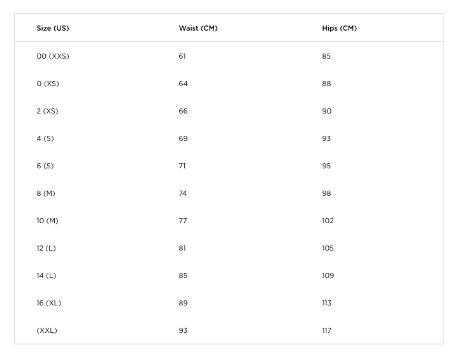Select the 4 (S) size cell
The height and width of the screenshot is (352, 455).
pyautogui.click(x=45, y=138)
